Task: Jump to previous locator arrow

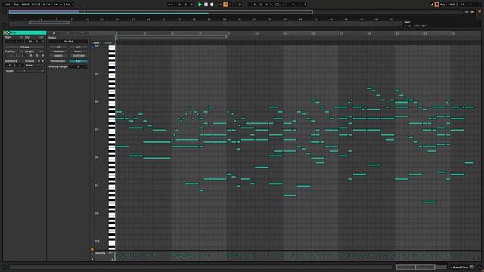Action: (x=405, y=26)
